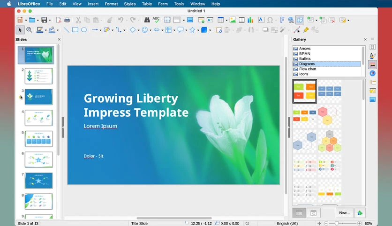Screen dimensions: 392x226
Task: Click the gallery extensions puzzle button
Action: click(x=360, y=213)
